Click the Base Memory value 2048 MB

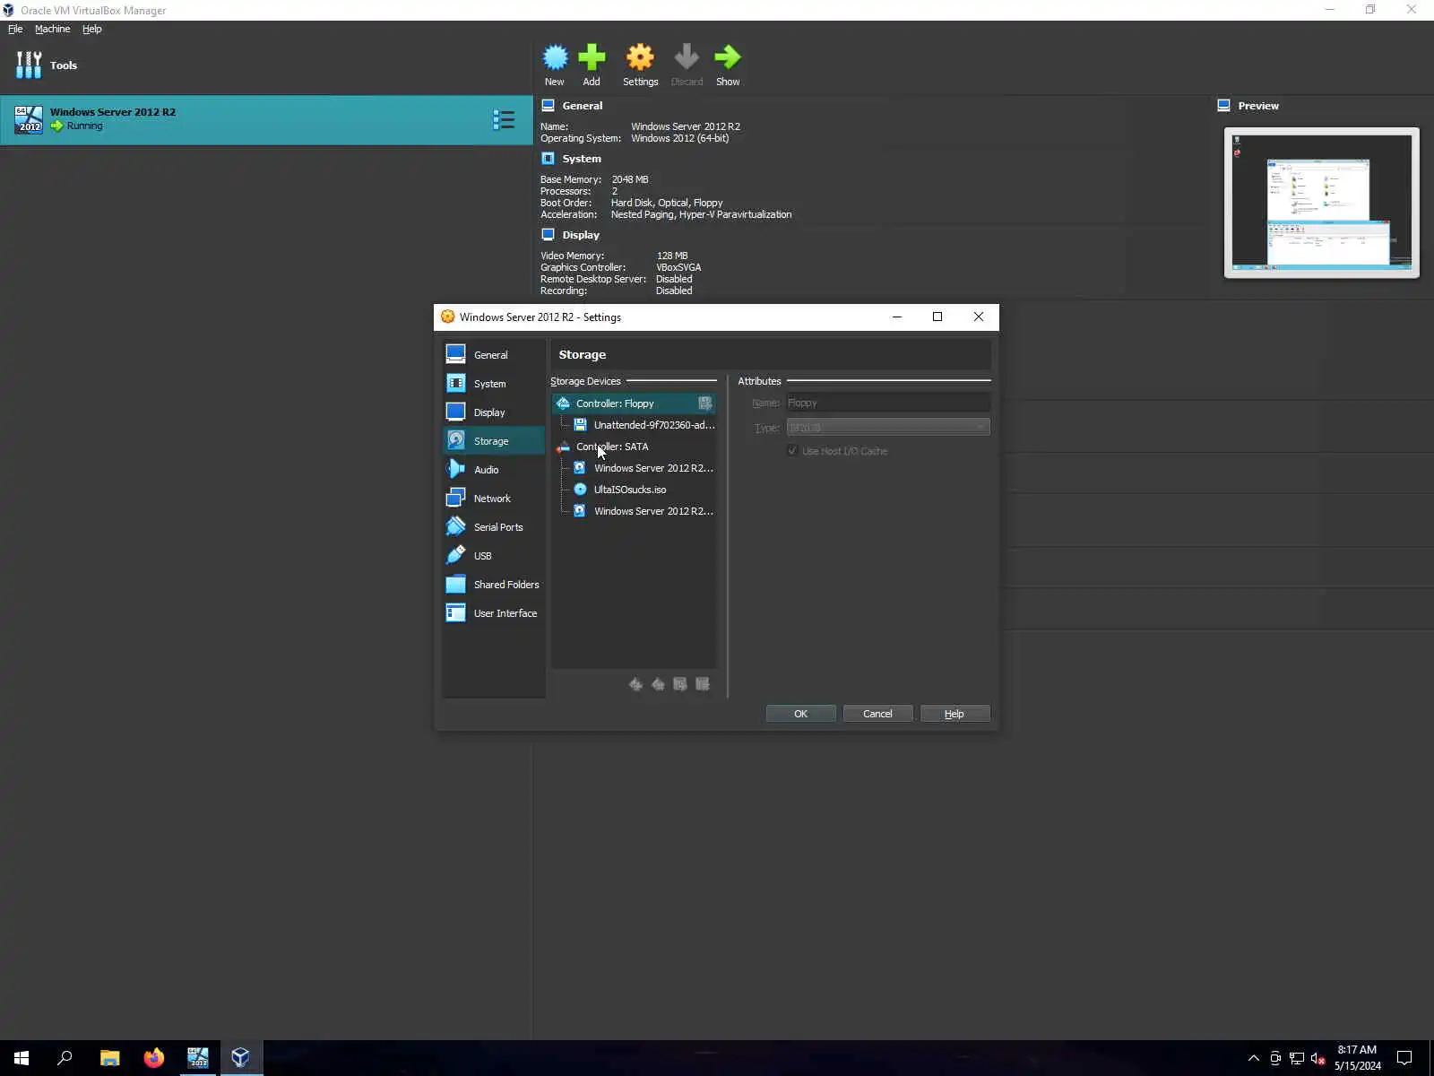point(630,179)
